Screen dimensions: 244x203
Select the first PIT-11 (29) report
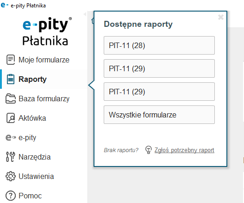coord(159,68)
